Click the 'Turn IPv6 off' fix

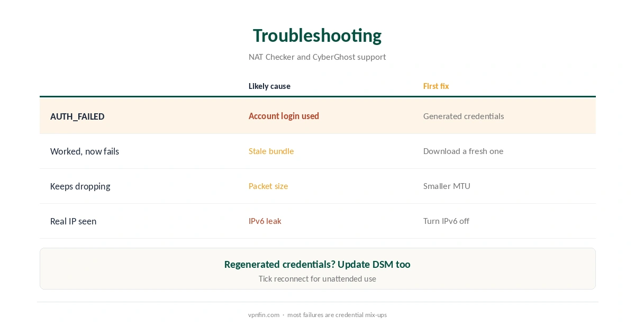tap(446, 221)
